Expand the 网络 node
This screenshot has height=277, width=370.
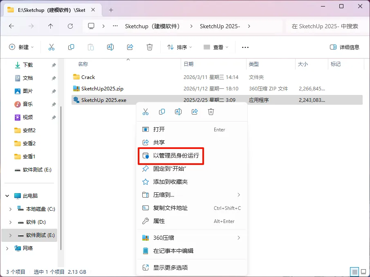click(x=7, y=248)
